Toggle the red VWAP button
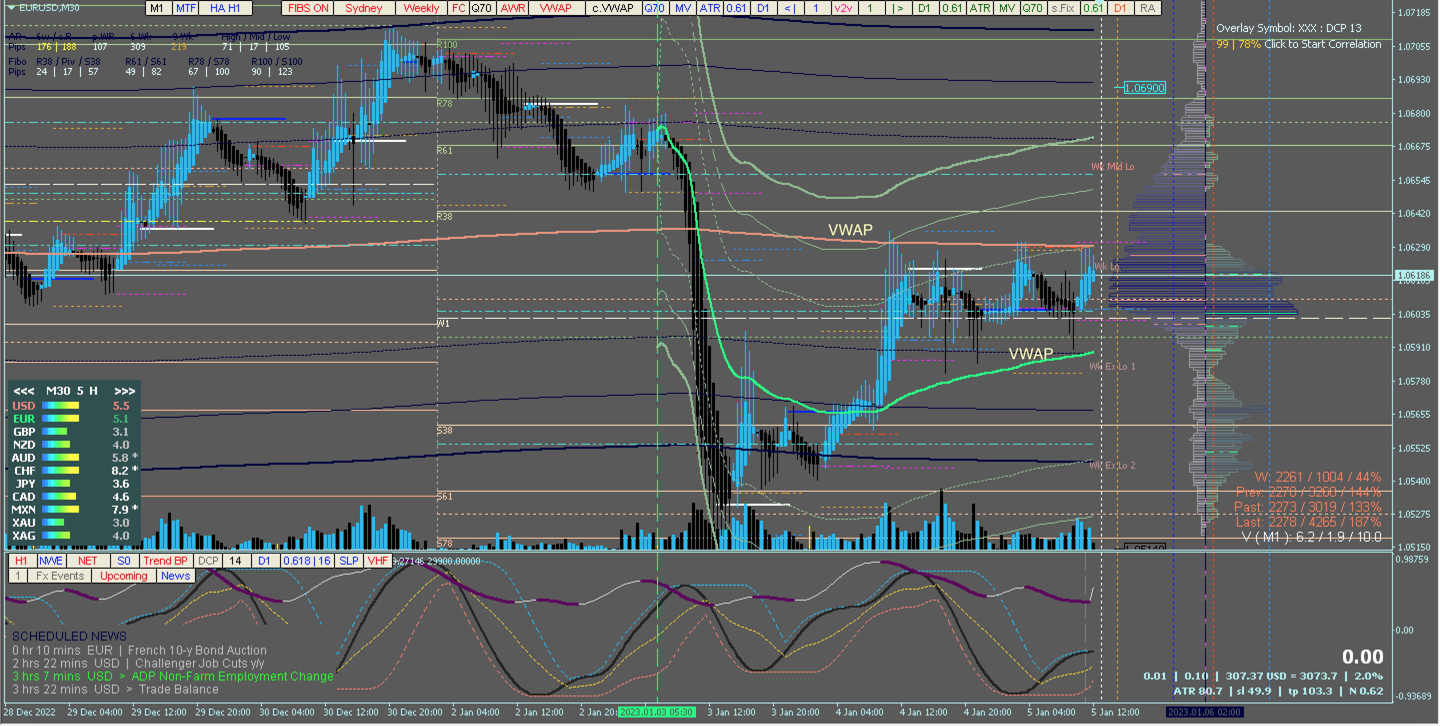This screenshot has width=1440, height=726. [555, 8]
